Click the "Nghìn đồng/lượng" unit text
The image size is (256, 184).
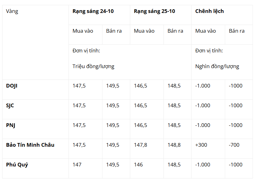point(217,66)
